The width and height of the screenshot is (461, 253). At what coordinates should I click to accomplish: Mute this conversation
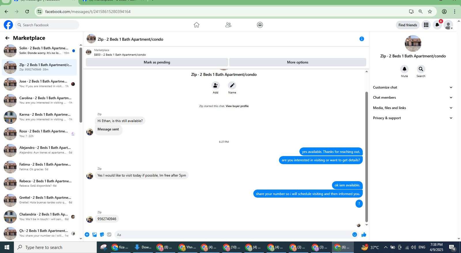point(404,69)
